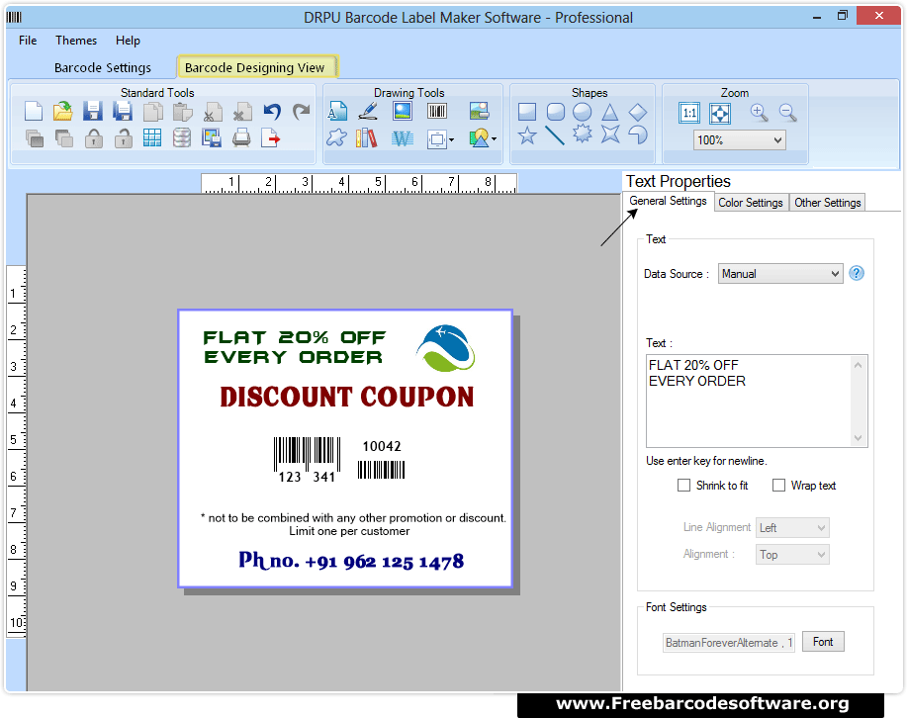Open the database stack icon

tap(182, 137)
